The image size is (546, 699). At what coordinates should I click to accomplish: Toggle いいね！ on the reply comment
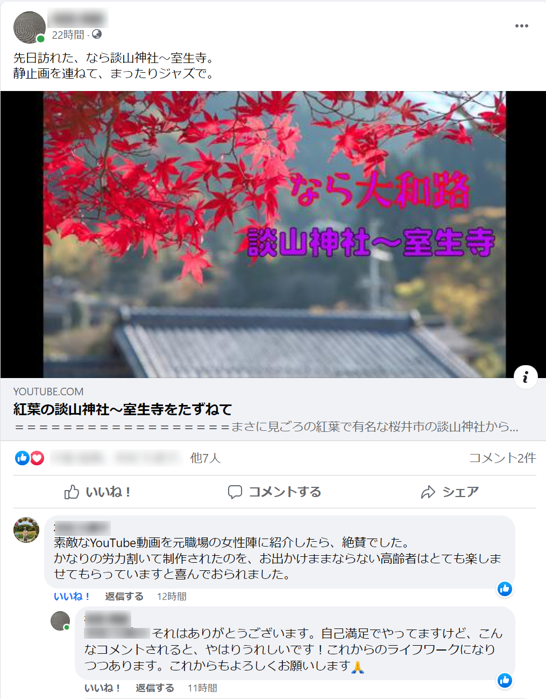(x=102, y=688)
